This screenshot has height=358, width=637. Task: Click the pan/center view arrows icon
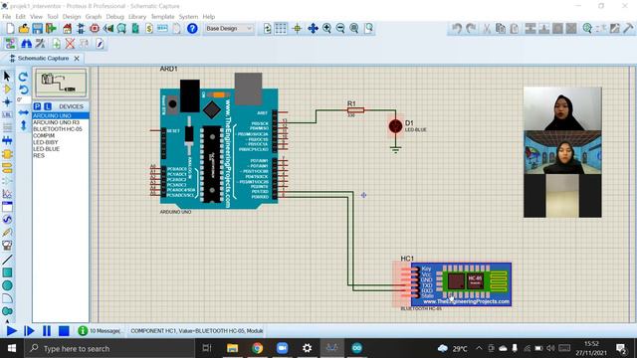coord(313,29)
